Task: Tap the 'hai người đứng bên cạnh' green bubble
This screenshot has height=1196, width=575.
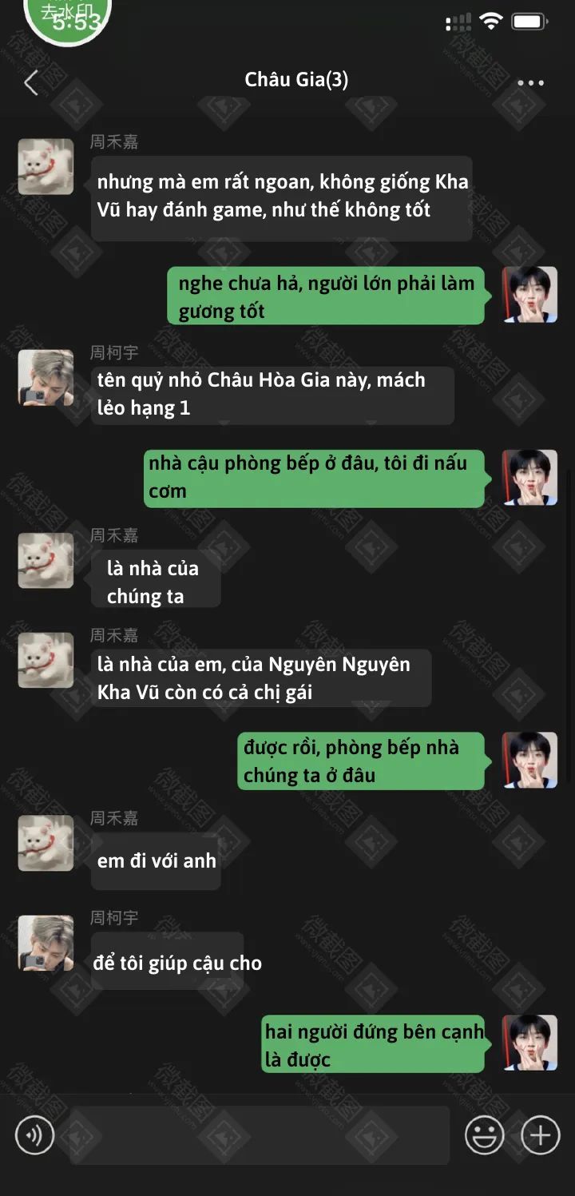Action: pyautogui.click(x=374, y=1044)
